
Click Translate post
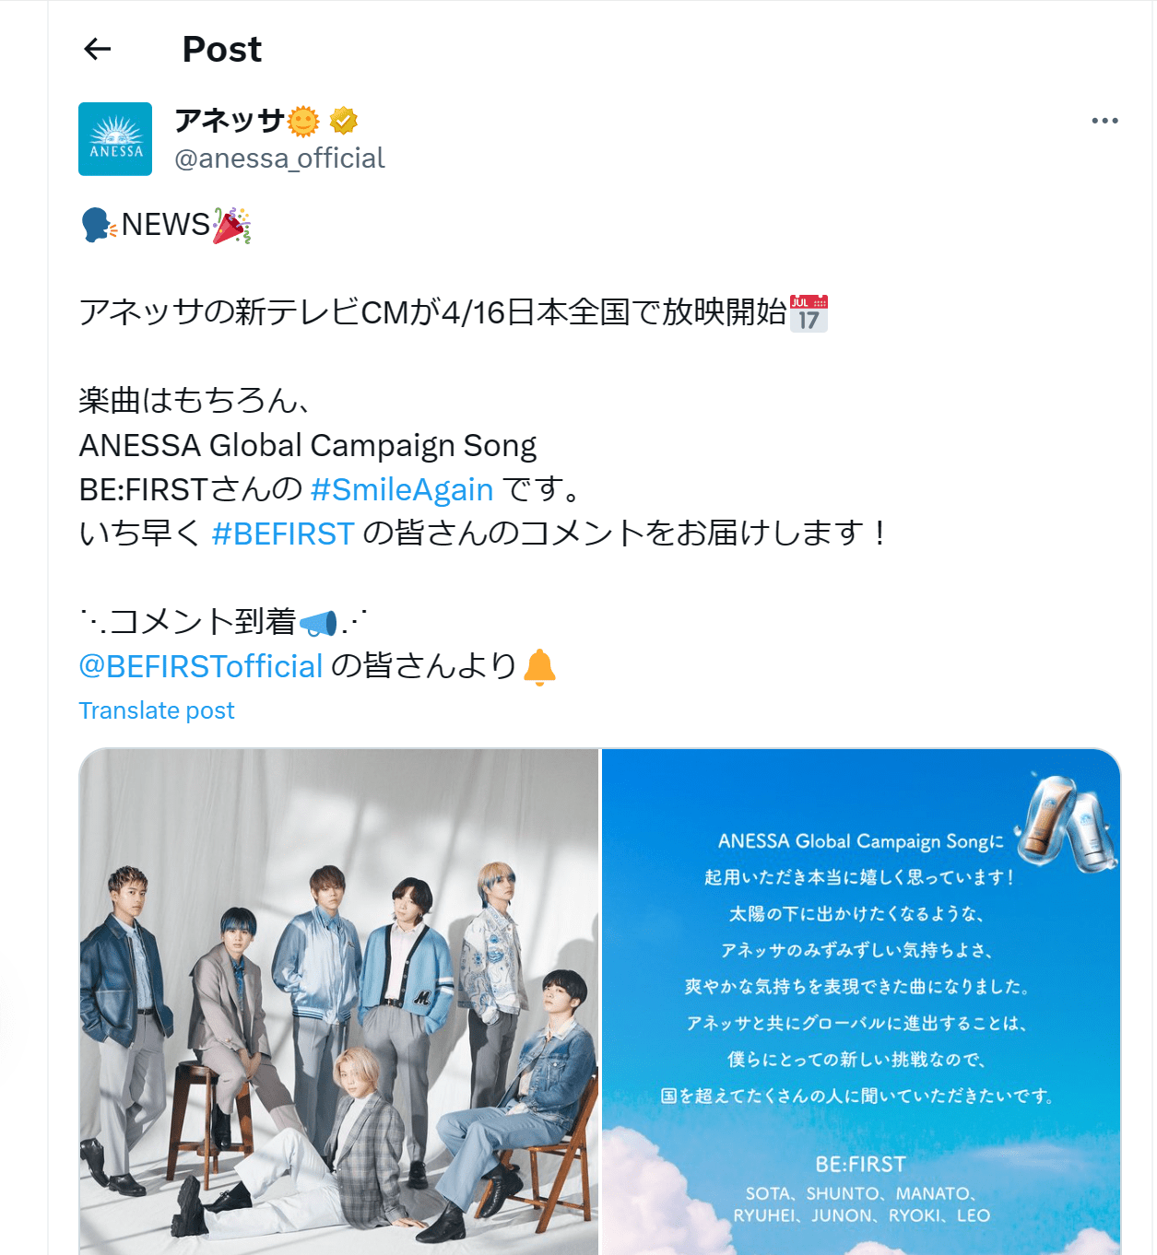tap(157, 710)
